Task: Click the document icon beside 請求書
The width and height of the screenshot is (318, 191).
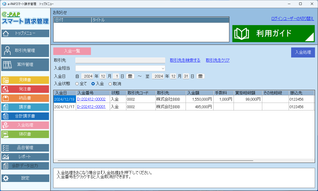Action: tap(6, 107)
